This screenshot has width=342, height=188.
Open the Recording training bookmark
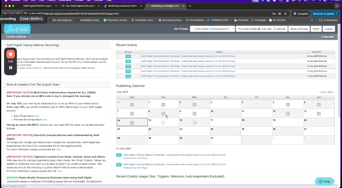pos(171,20)
